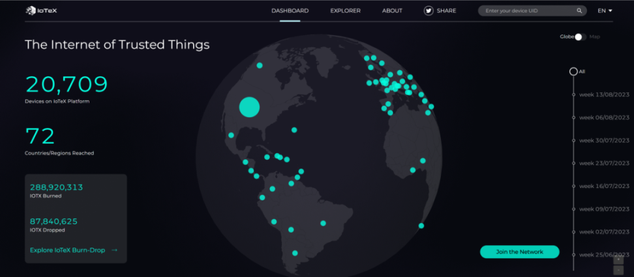Select week 02/07/2023 on timeline
This screenshot has width=634, height=277.
pyautogui.click(x=604, y=232)
